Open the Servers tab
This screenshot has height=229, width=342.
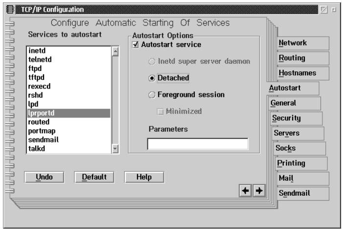point(298,133)
